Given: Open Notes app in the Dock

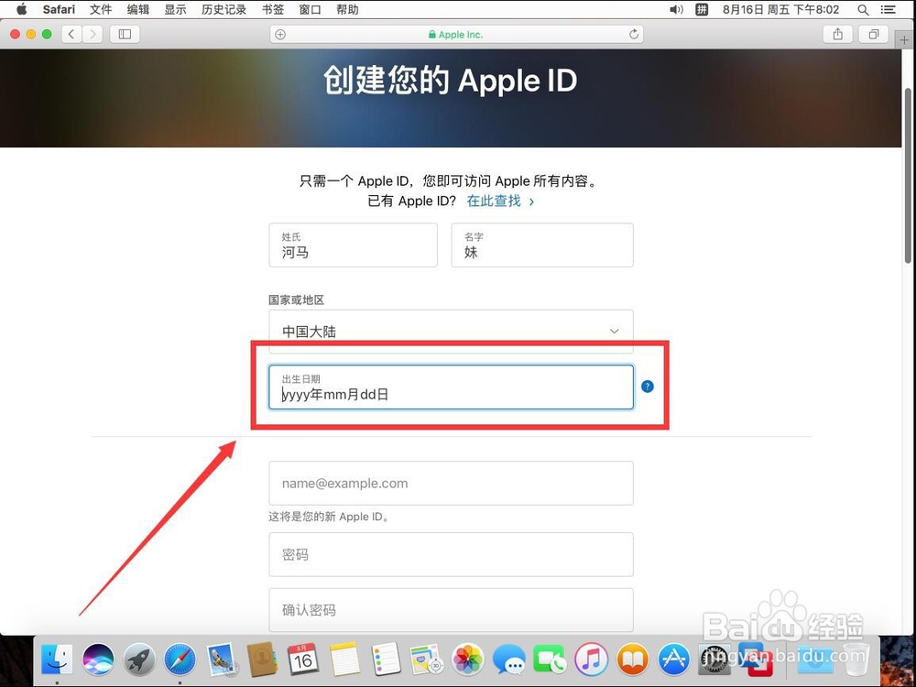Looking at the screenshot, I should (x=344, y=659).
